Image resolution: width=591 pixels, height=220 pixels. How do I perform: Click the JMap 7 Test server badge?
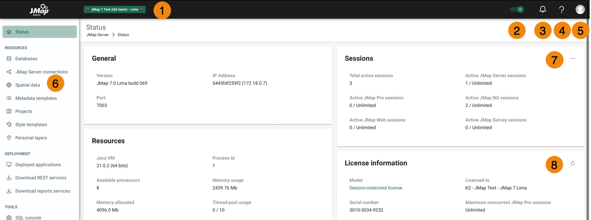click(x=115, y=9)
